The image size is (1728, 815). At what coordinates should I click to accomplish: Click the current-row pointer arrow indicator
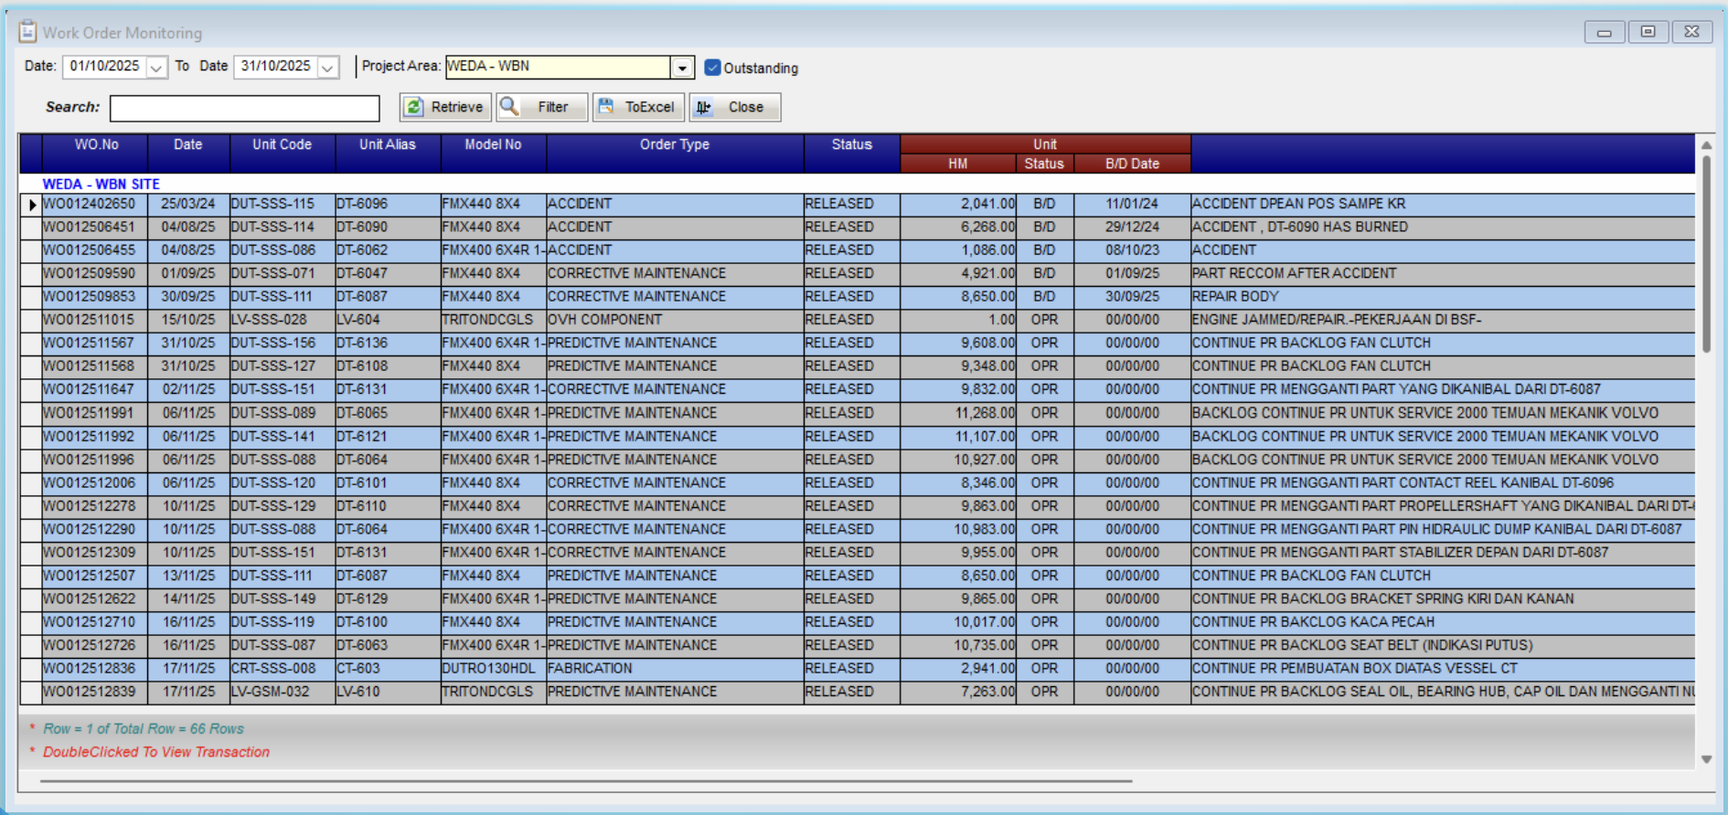click(32, 205)
